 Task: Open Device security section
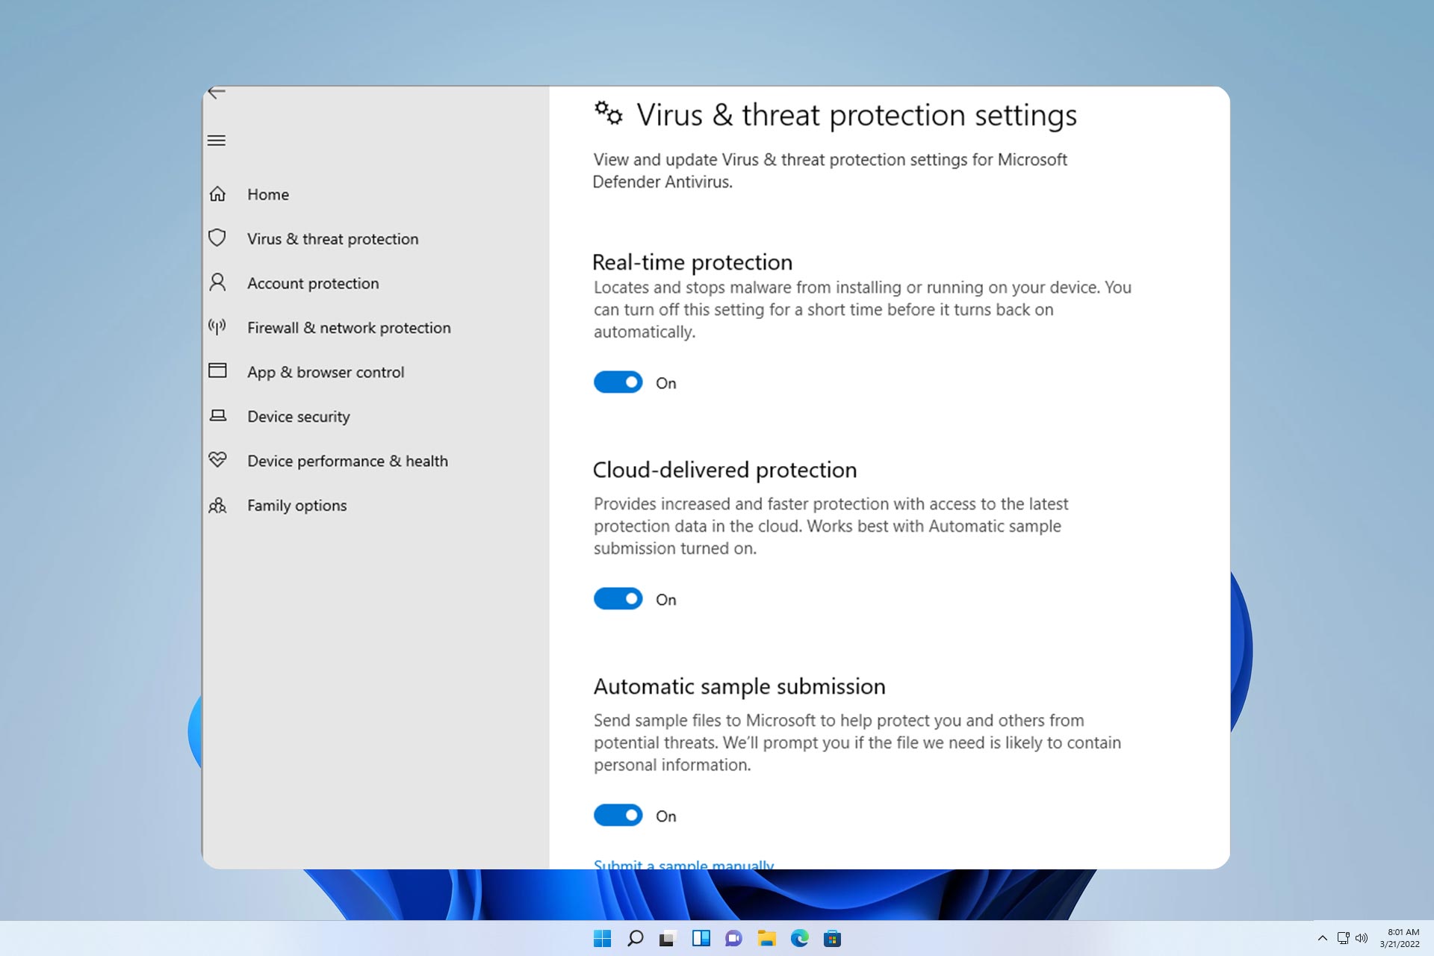299,417
